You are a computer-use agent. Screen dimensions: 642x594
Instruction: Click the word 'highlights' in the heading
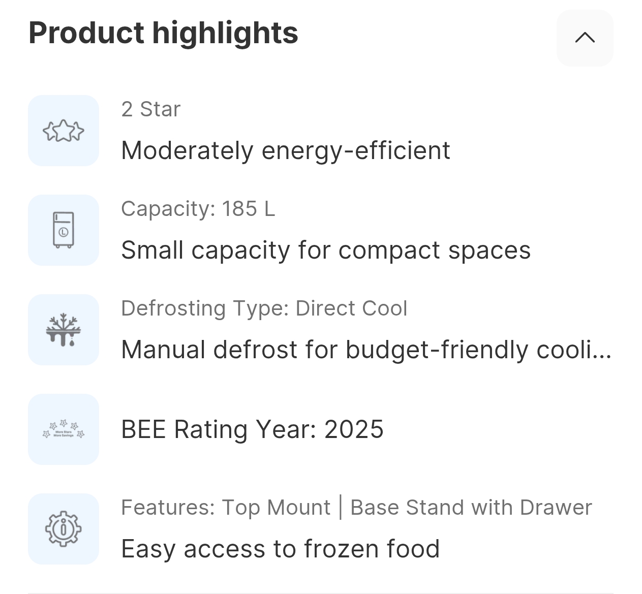click(225, 33)
